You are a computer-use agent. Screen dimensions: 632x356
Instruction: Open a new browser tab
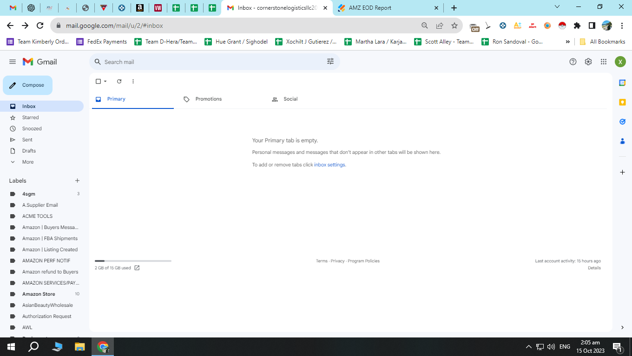coord(454,8)
